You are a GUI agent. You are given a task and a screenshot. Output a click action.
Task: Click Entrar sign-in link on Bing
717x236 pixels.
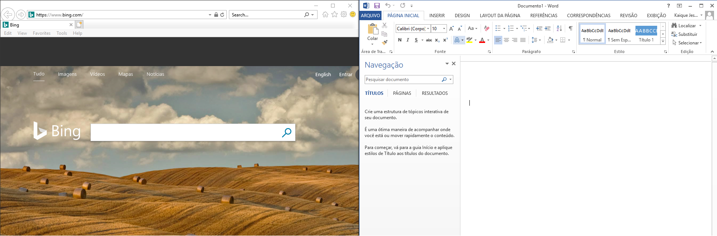346,75
